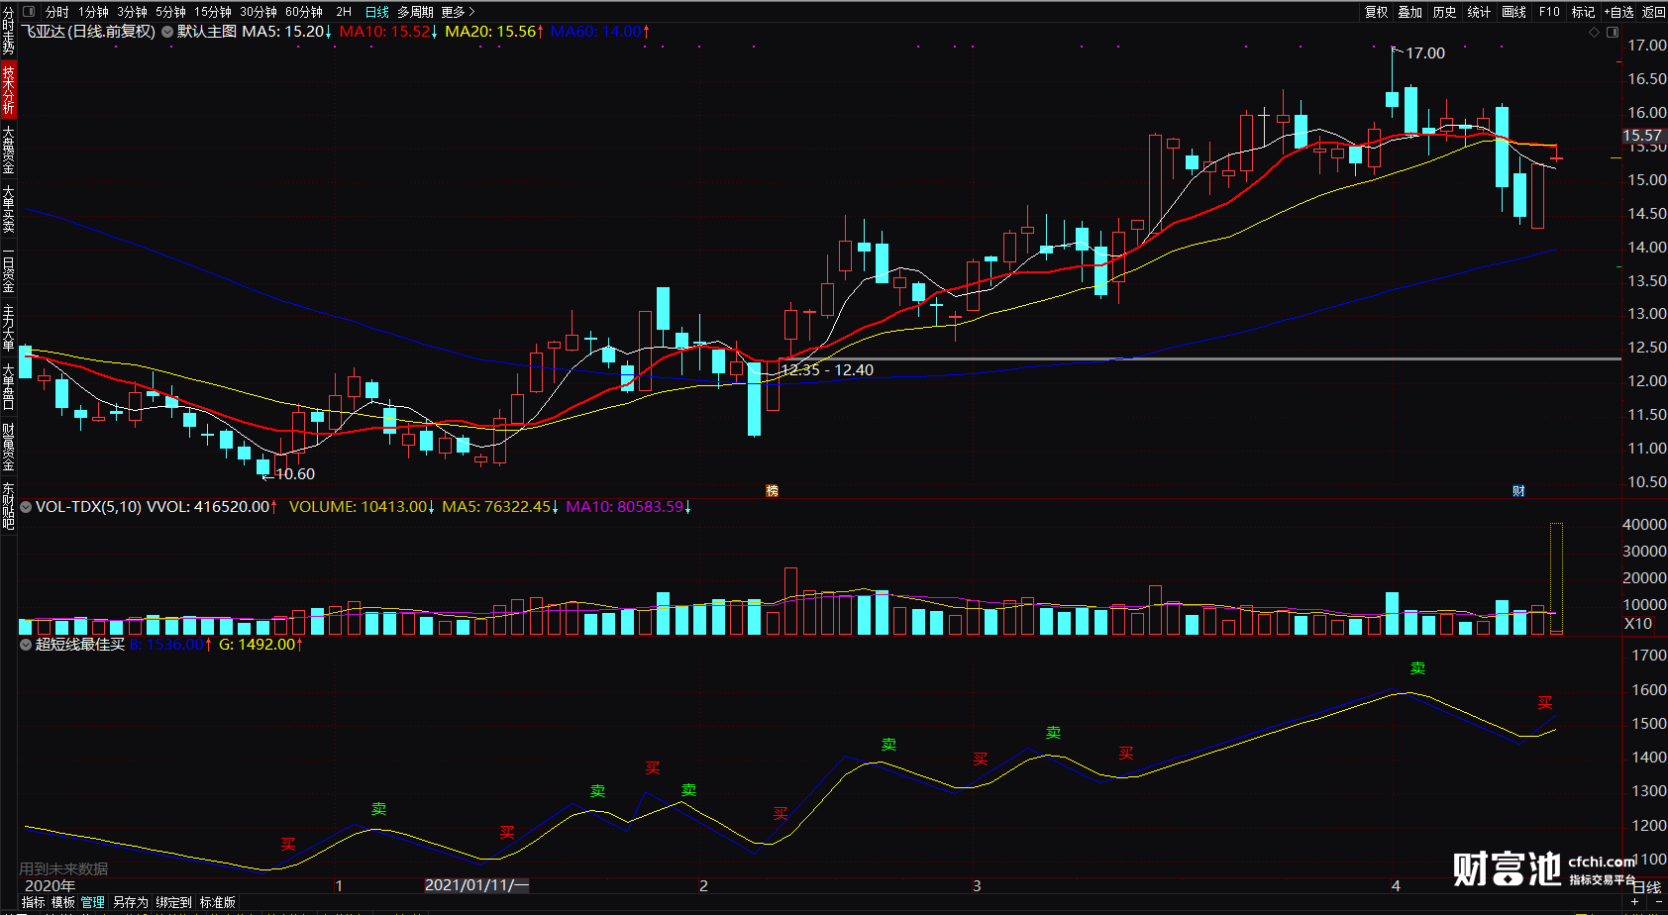Open the 默认主图 indicator dropdown arrow

point(167,32)
